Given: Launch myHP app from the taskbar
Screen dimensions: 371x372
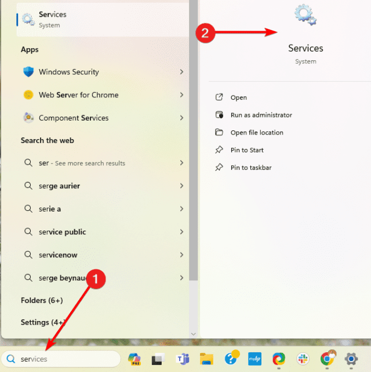Looking at the screenshot, I should (254, 359).
